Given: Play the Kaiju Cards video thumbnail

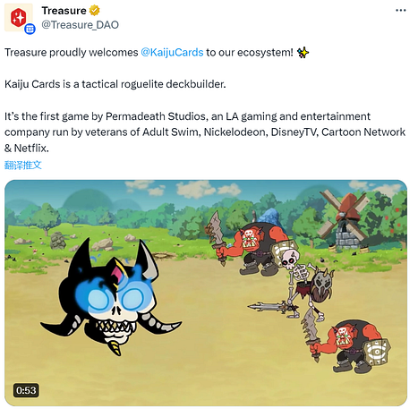Looking at the screenshot, I should tap(206, 293).
